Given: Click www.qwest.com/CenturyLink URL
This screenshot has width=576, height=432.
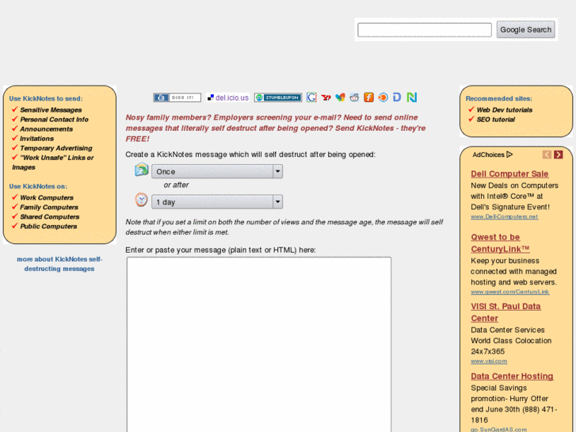Looking at the screenshot, I should (510, 292).
